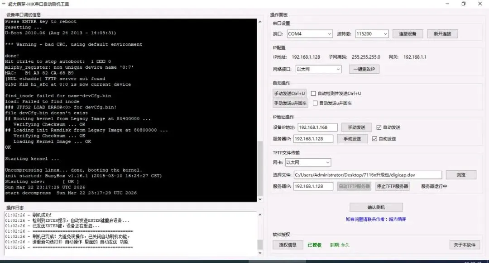Click the device IP field 192.168.1.168
The height and width of the screenshot is (263, 489).
[x=317, y=127]
